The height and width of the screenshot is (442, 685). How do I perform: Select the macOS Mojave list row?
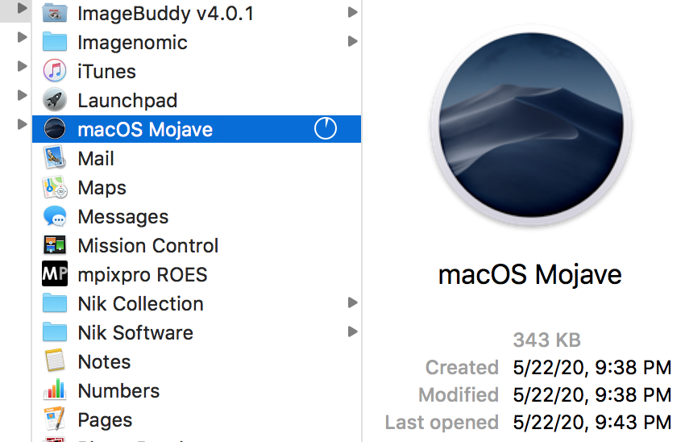[197, 129]
